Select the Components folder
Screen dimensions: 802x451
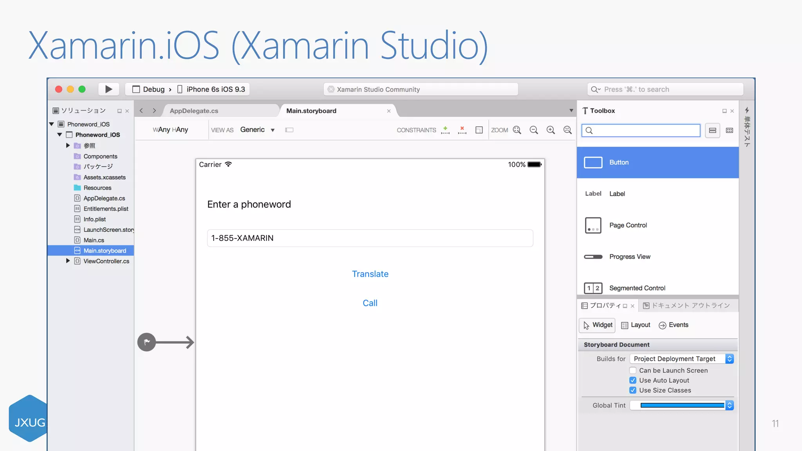100,156
